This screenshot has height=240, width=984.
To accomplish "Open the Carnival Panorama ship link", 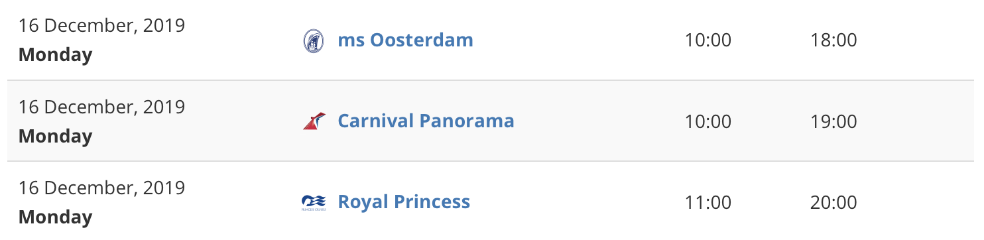I will pos(426,121).
